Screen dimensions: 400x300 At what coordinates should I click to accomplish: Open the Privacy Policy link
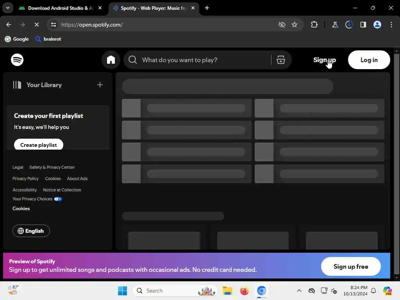tap(25, 178)
